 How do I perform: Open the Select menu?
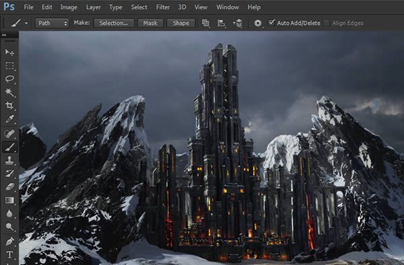(139, 7)
